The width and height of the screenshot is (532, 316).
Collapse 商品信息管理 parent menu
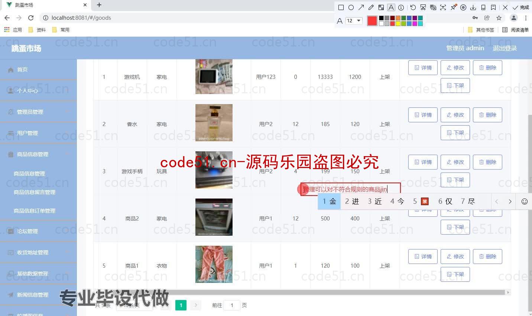coord(38,154)
